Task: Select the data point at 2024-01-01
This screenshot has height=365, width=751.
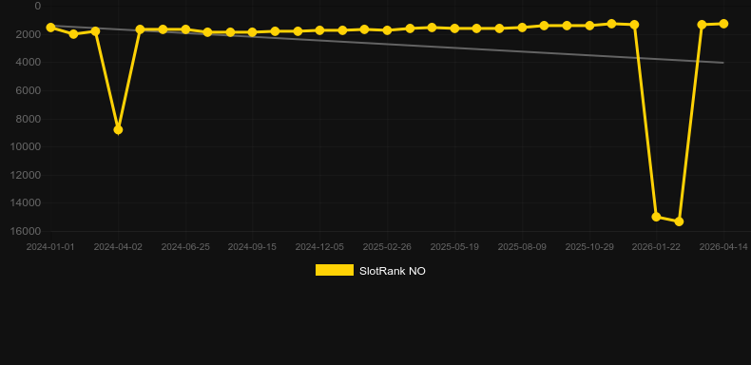Action: [x=50, y=28]
